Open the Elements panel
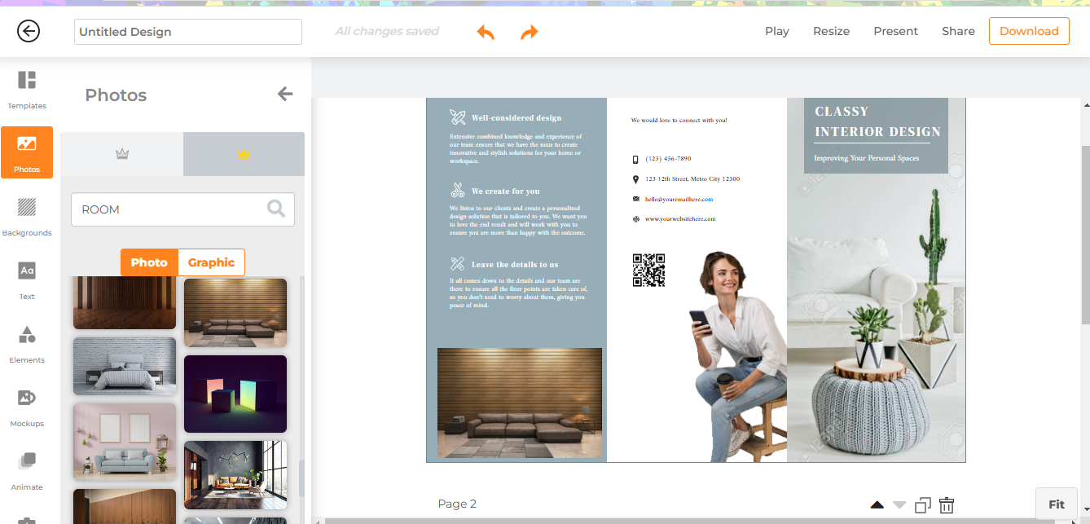 pyautogui.click(x=27, y=342)
